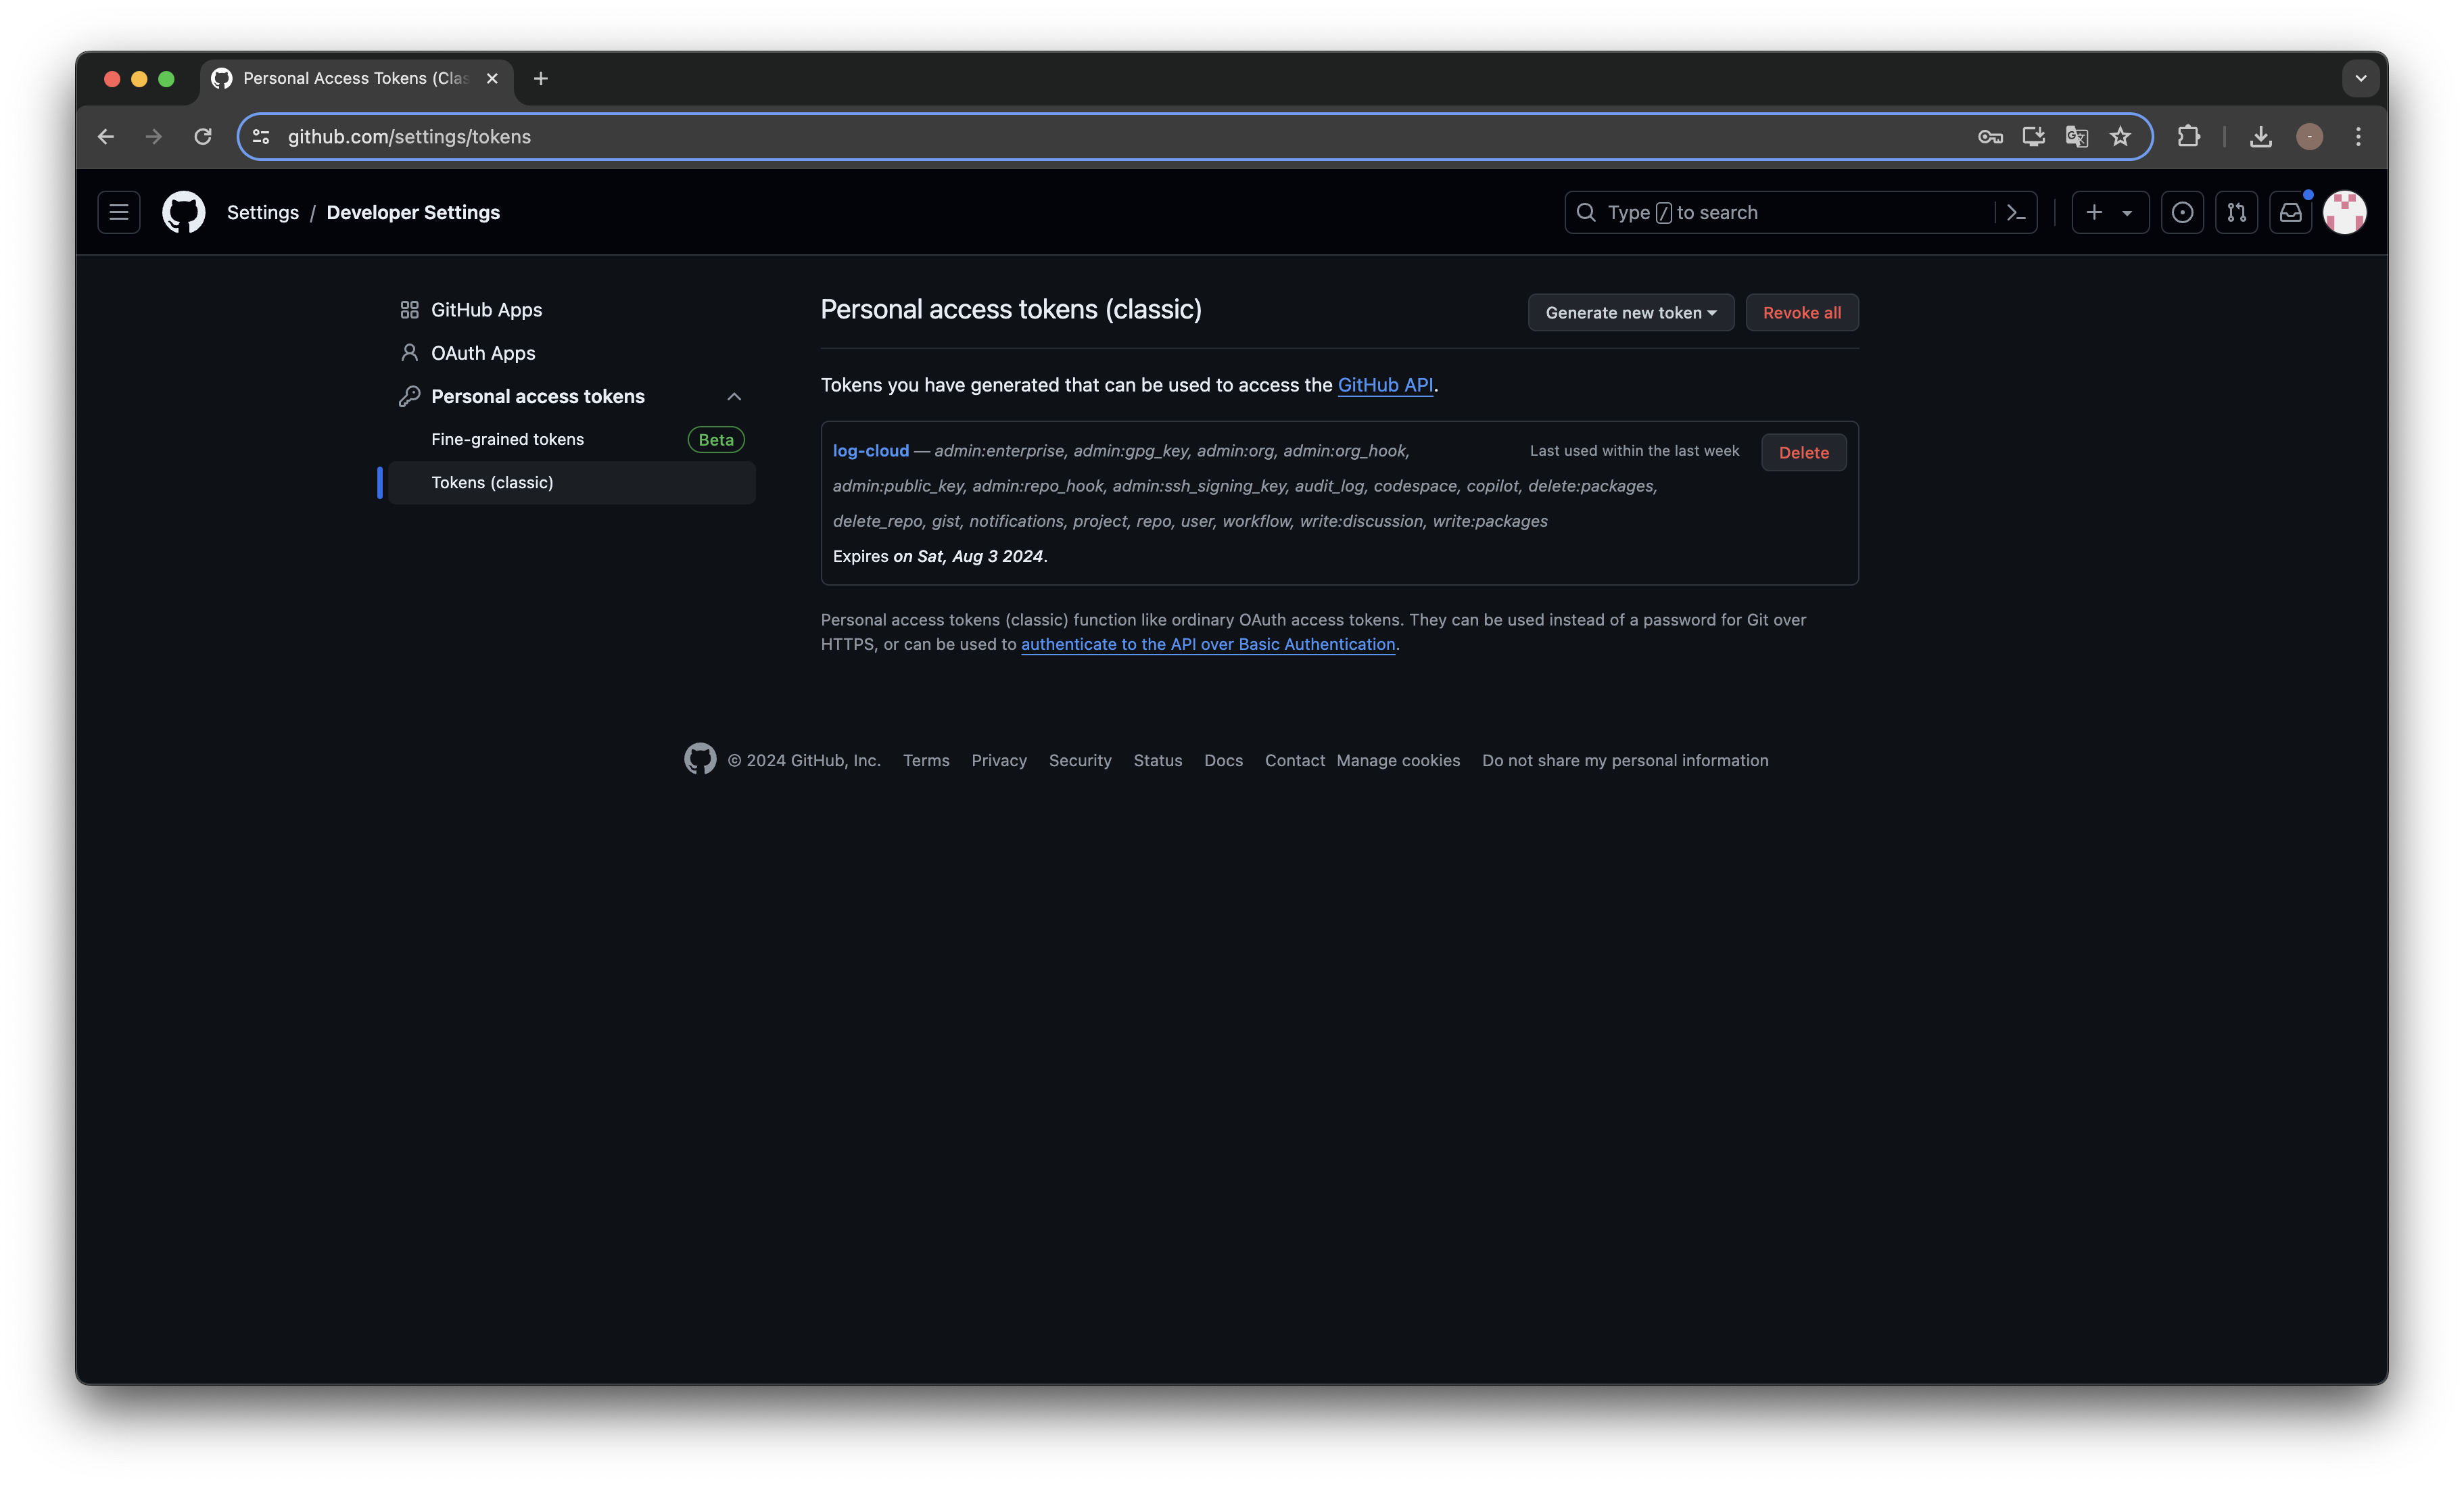Open the Terms footer link
Viewport: 2464px width, 1485px height.
pos(926,760)
